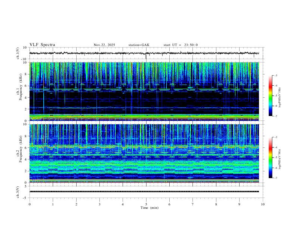Click the time axis tick label "0"
The height and width of the screenshot is (229, 296).
point(30,204)
